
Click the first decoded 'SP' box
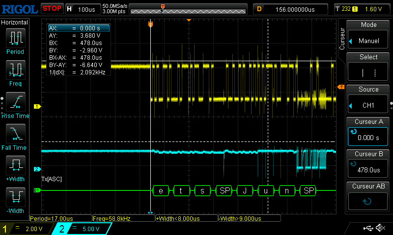coord(225,191)
